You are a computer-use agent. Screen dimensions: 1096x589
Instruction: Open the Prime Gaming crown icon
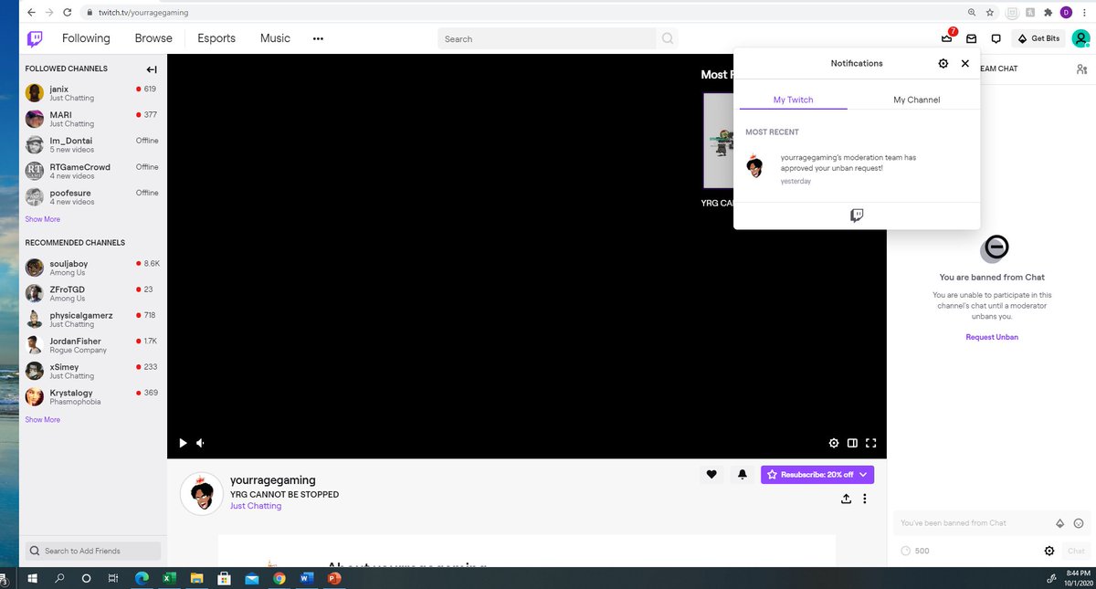(946, 38)
